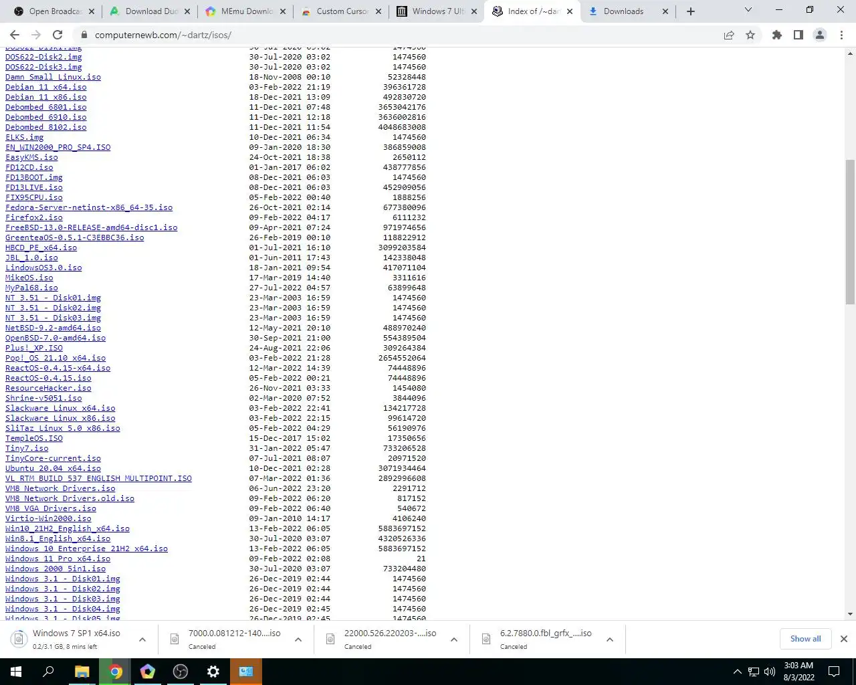Download Ubuntu_20.04_x64.iso
The height and width of the screenshot is (685, 856).
(x=53, y=468)
